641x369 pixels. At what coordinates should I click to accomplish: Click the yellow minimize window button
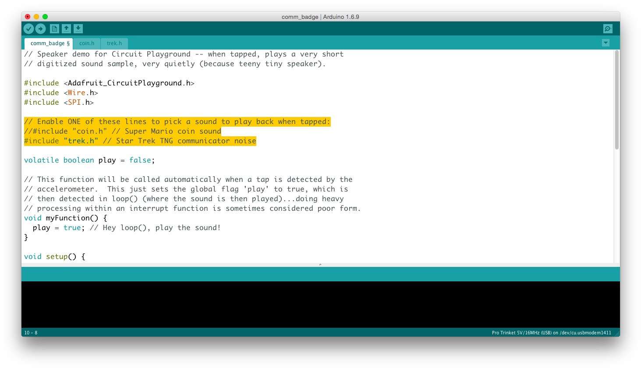tap(36, 17)
